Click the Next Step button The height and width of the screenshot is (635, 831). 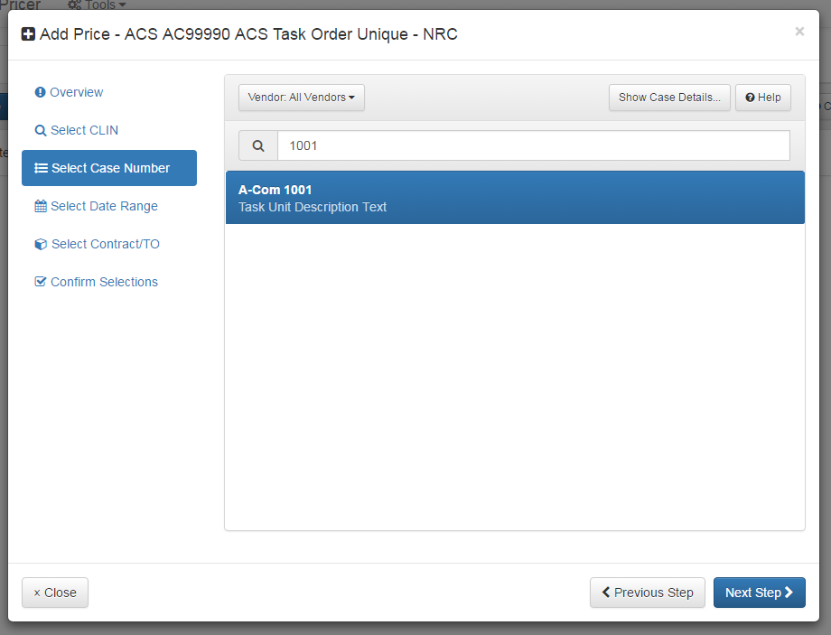pos(759,593)
